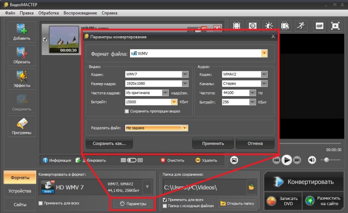Screen dimensions: 348x213
Task: Select the crop frame tool icon
Action: 236,26
